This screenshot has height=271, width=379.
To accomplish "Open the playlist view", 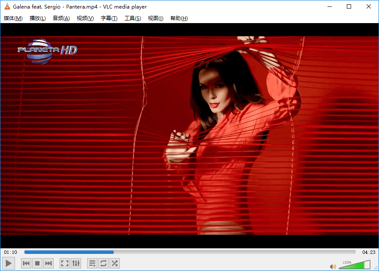I will [92, 263].
